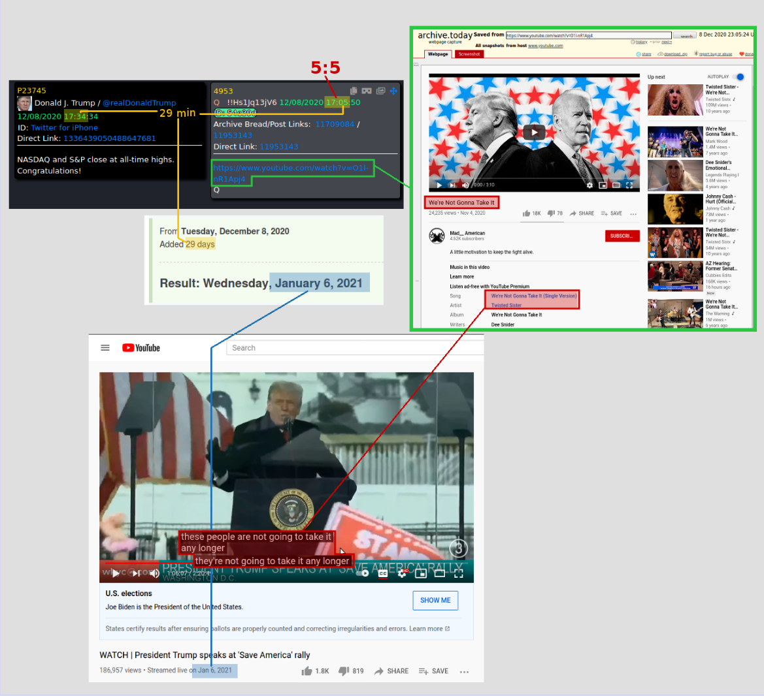764x696 pixels.
Task: Open the We're Not Gonna Take It (Single Version) song link
Action: (x=533, y=296)
